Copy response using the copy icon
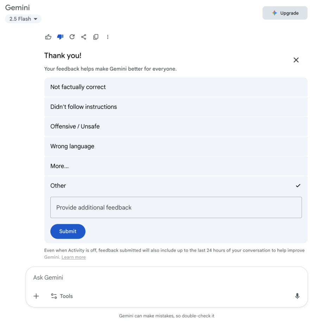315x325 pixels. click(x=96, y=37)
